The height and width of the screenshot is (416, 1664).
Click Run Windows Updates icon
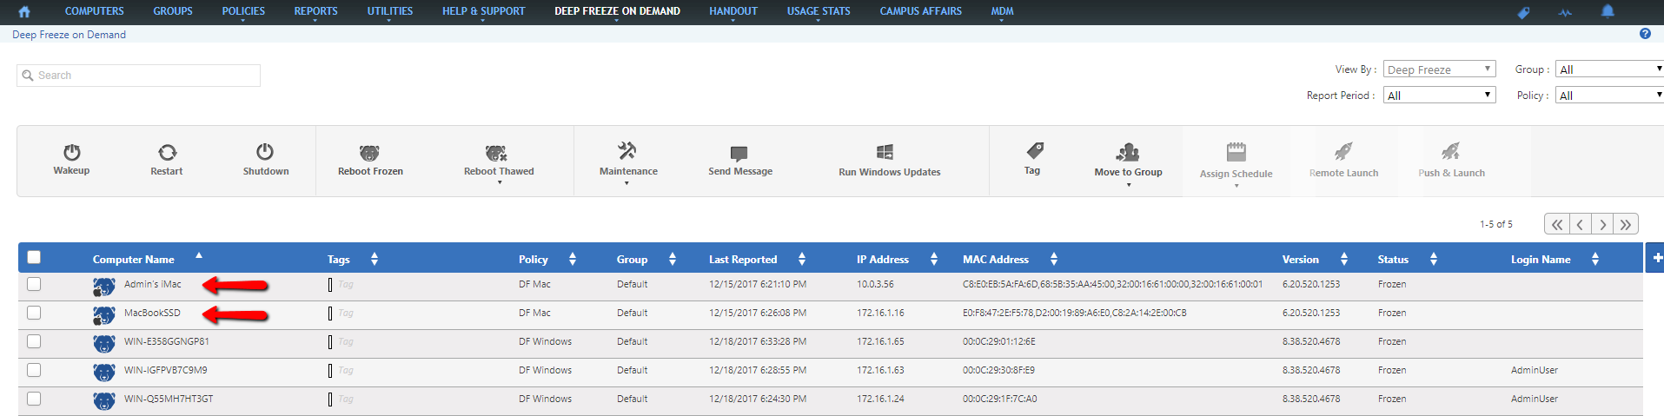pos(885,153)
